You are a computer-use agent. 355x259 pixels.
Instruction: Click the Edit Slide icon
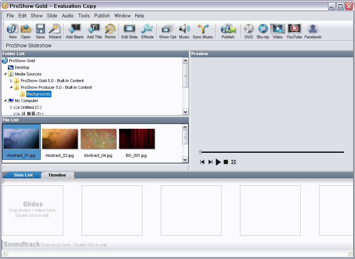coord(129,31)
